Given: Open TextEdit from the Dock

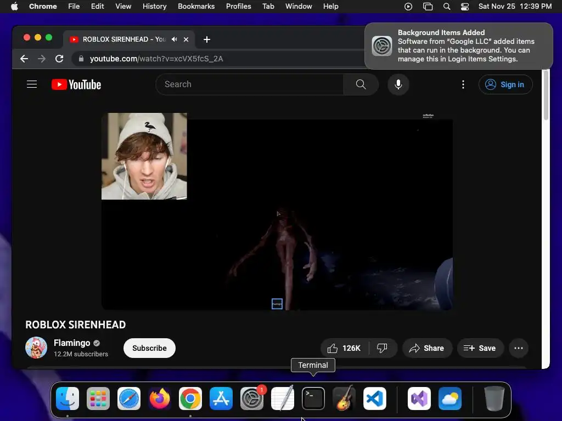Looking at the screenshot, I should pos(283,399).
